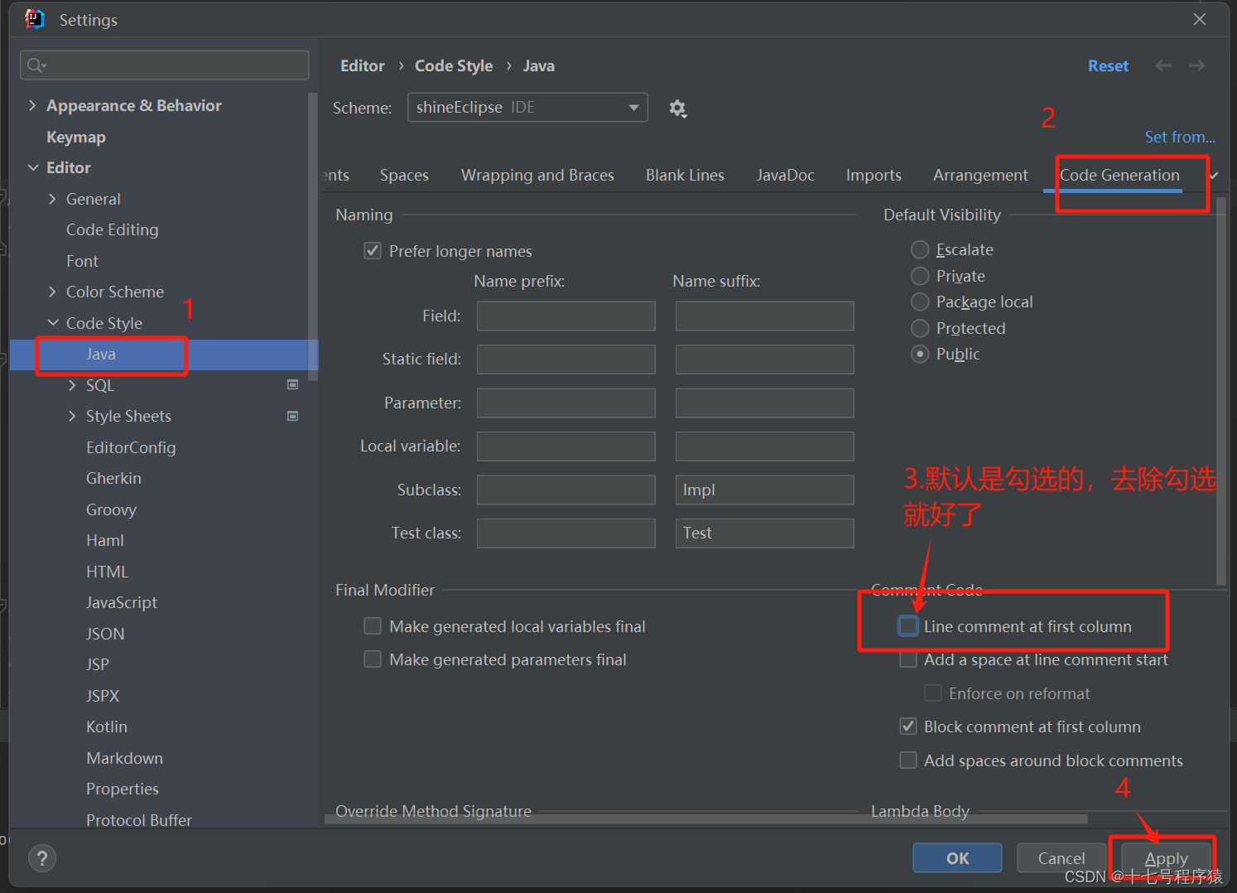Image resolution: width=1237 pixels, height=893 pixels.
Task: Click the Cancel button
Action: 1061,858
